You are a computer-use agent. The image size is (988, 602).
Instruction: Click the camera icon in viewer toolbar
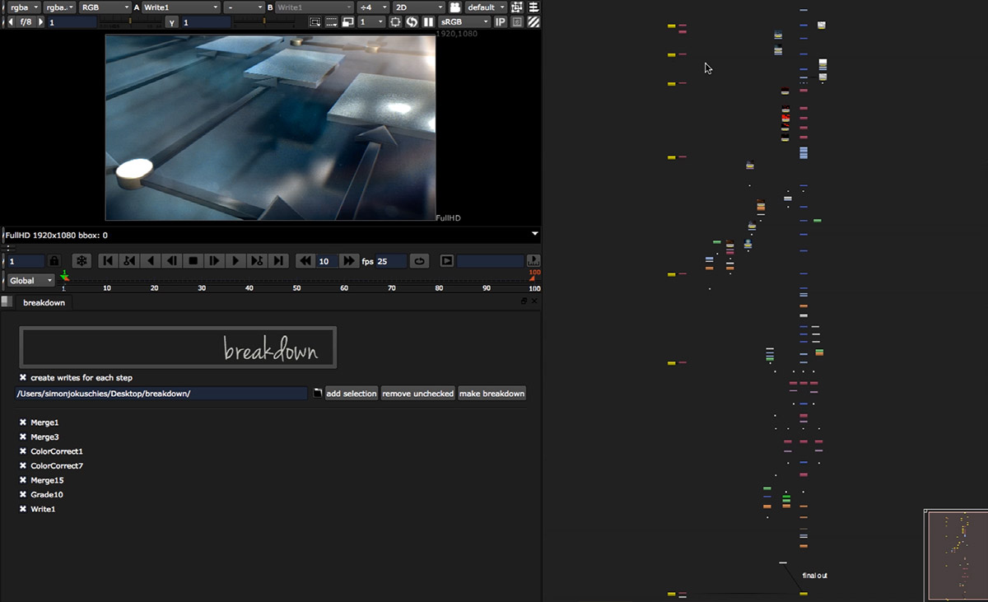pos(454,7)
